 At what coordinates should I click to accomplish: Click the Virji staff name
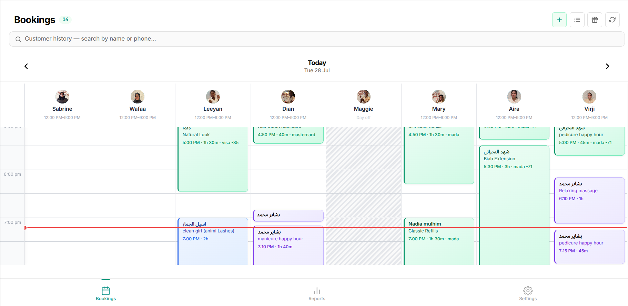589,109
